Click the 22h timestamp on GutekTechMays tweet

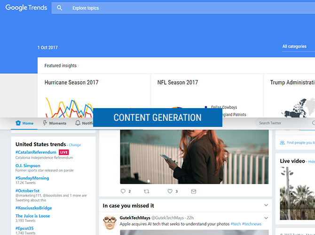point(190,218)
